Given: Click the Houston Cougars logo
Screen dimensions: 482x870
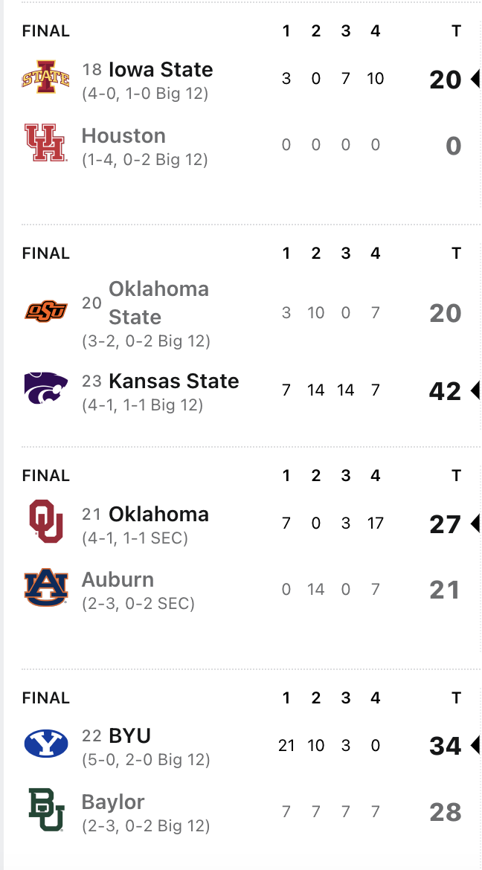Looking at the screenshot, I should (45, 143).
